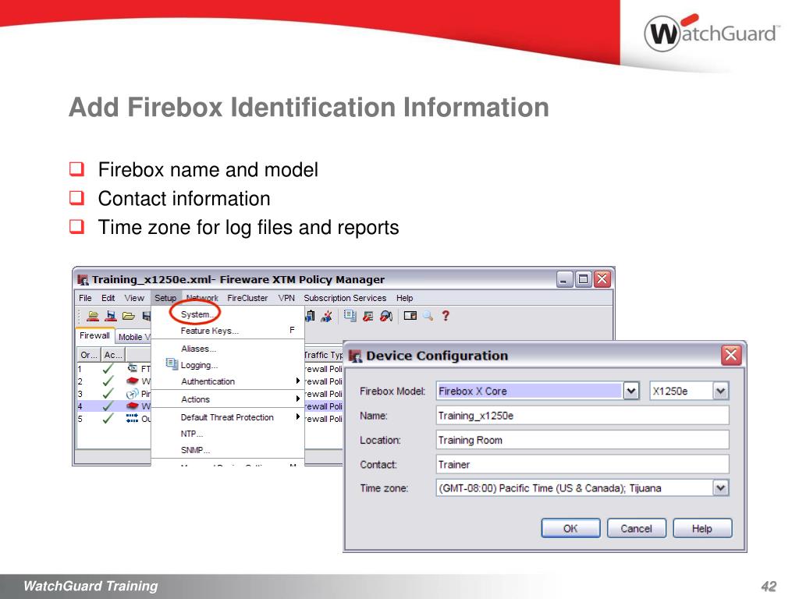The image size is (799, 599).
Task: Click the building icon in Policy Manager toolbar
Action: (310, 316)
